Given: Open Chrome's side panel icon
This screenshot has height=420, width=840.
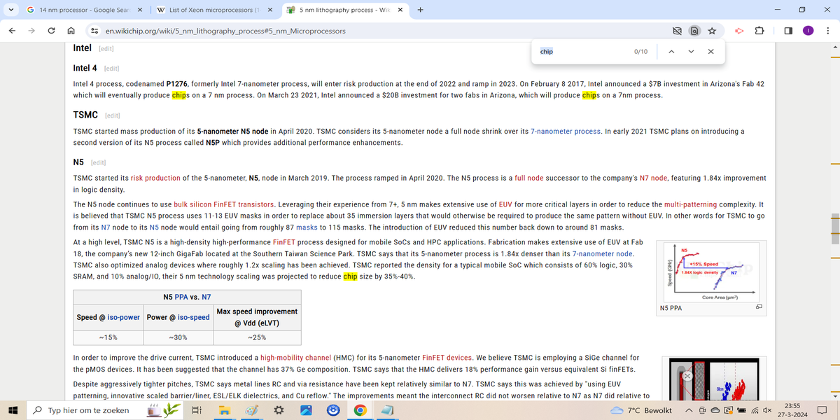Looking at the screenshot, I should click(787, 31).
